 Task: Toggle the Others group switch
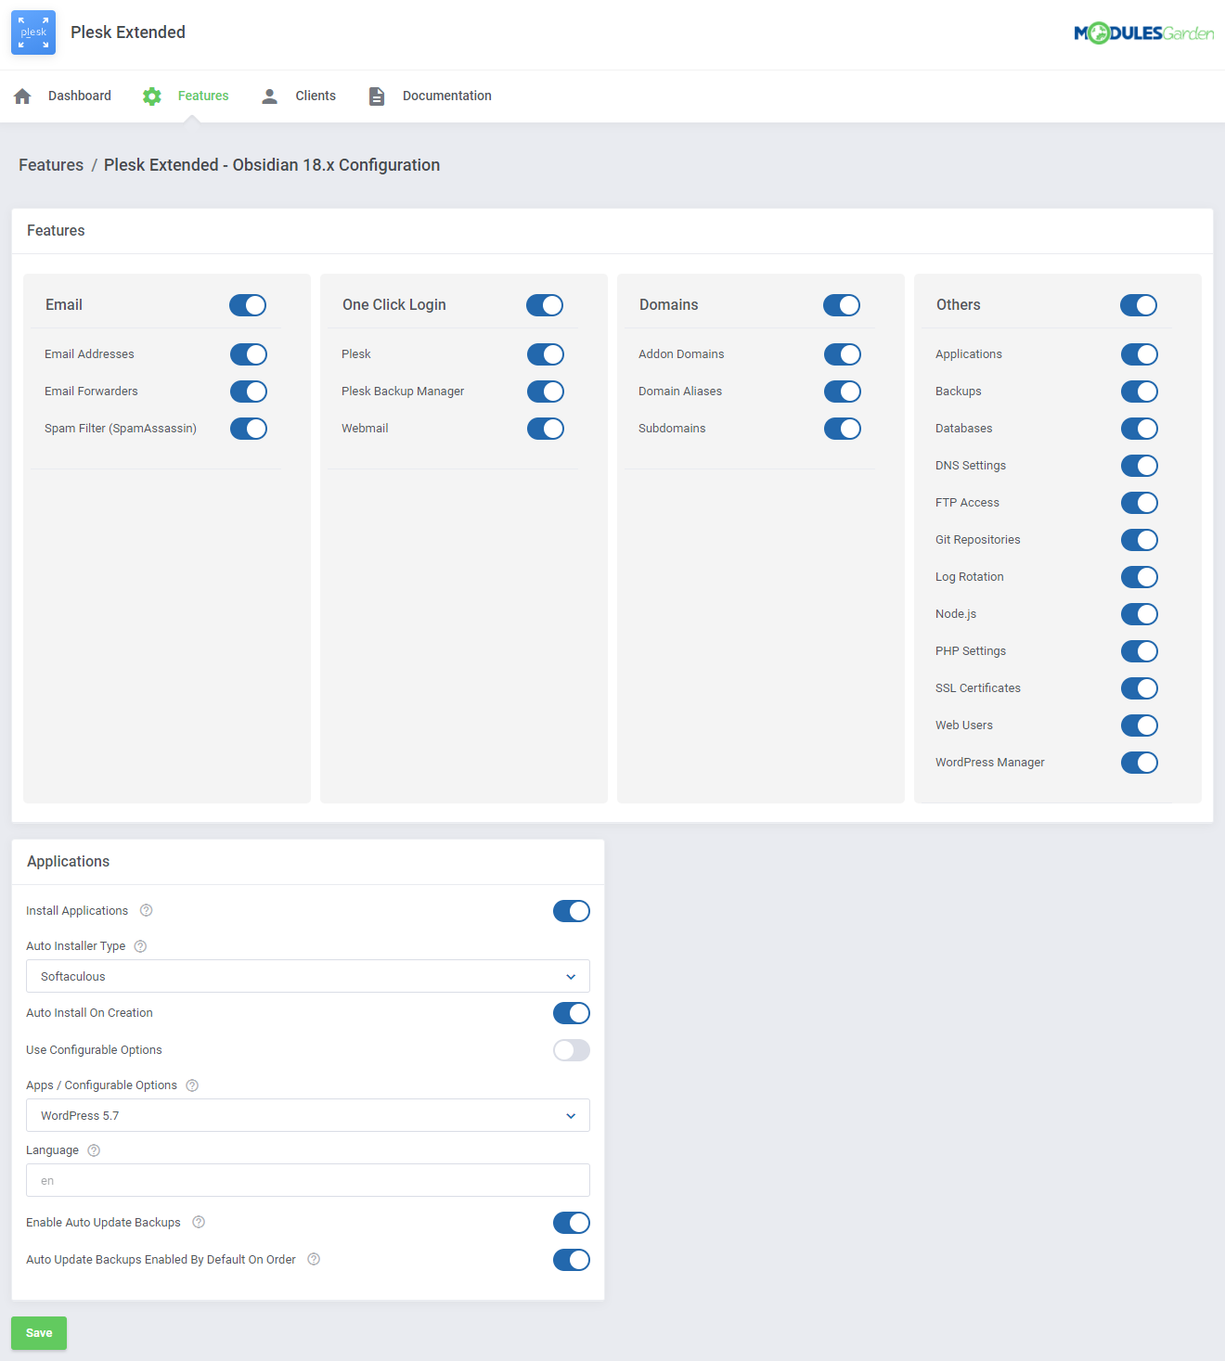(x=1139, y=305)
